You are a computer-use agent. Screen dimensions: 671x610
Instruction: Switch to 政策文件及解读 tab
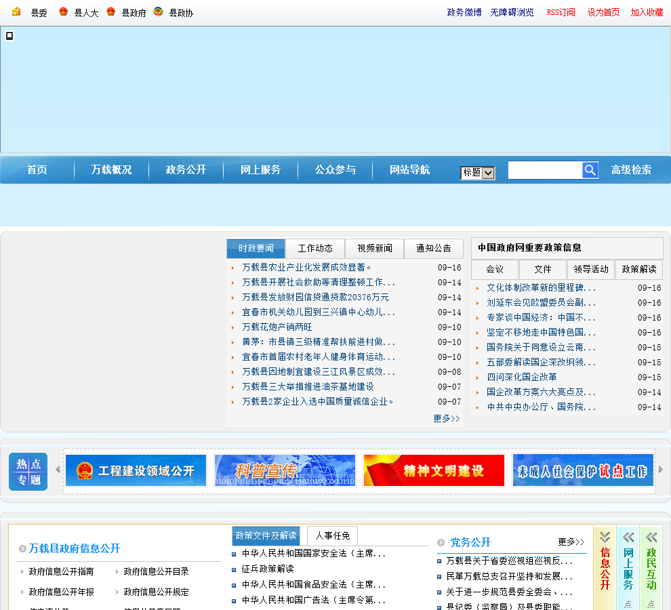click(266, 535)
